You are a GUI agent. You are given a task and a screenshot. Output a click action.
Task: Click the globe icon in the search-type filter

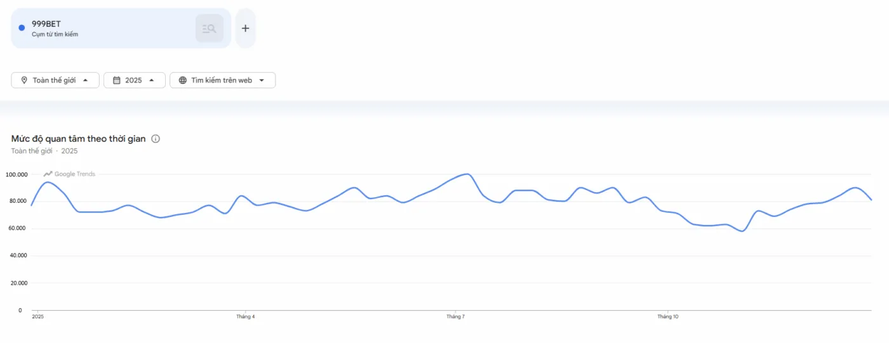[x=183, y=81]
